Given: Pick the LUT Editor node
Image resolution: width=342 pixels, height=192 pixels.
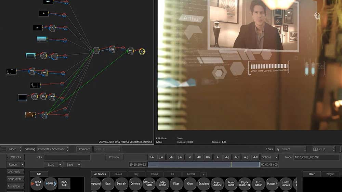Looking at the screenshot, I should click(258, 184).
